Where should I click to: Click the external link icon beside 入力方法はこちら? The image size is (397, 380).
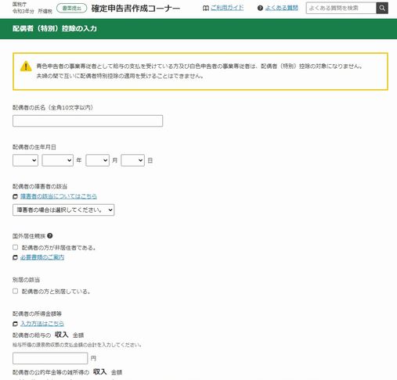click(x=15, y=324)
